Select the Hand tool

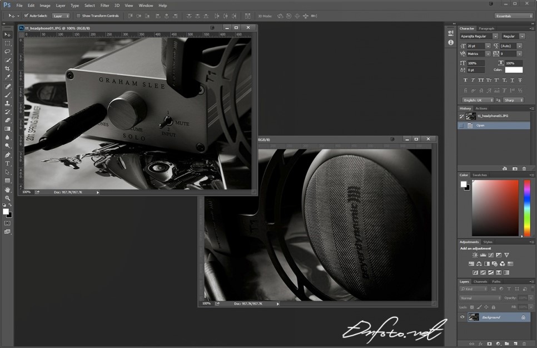click(x=7, y=190)
